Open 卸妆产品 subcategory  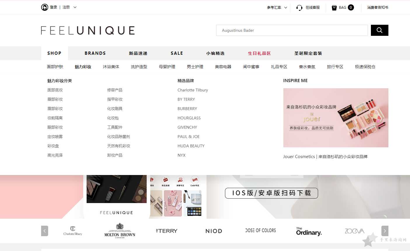(x=115, y=155)
